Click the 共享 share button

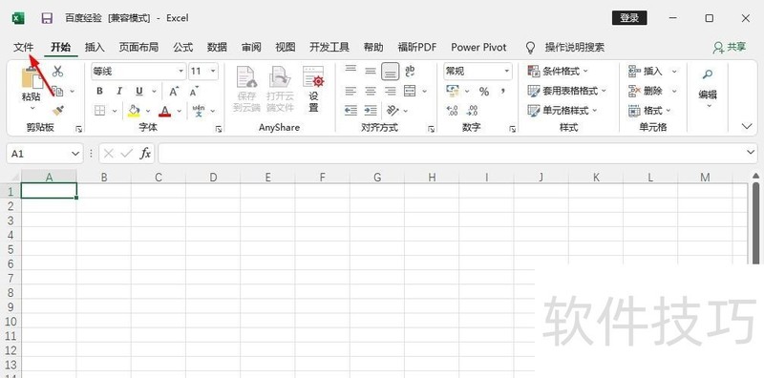[730, 48]
